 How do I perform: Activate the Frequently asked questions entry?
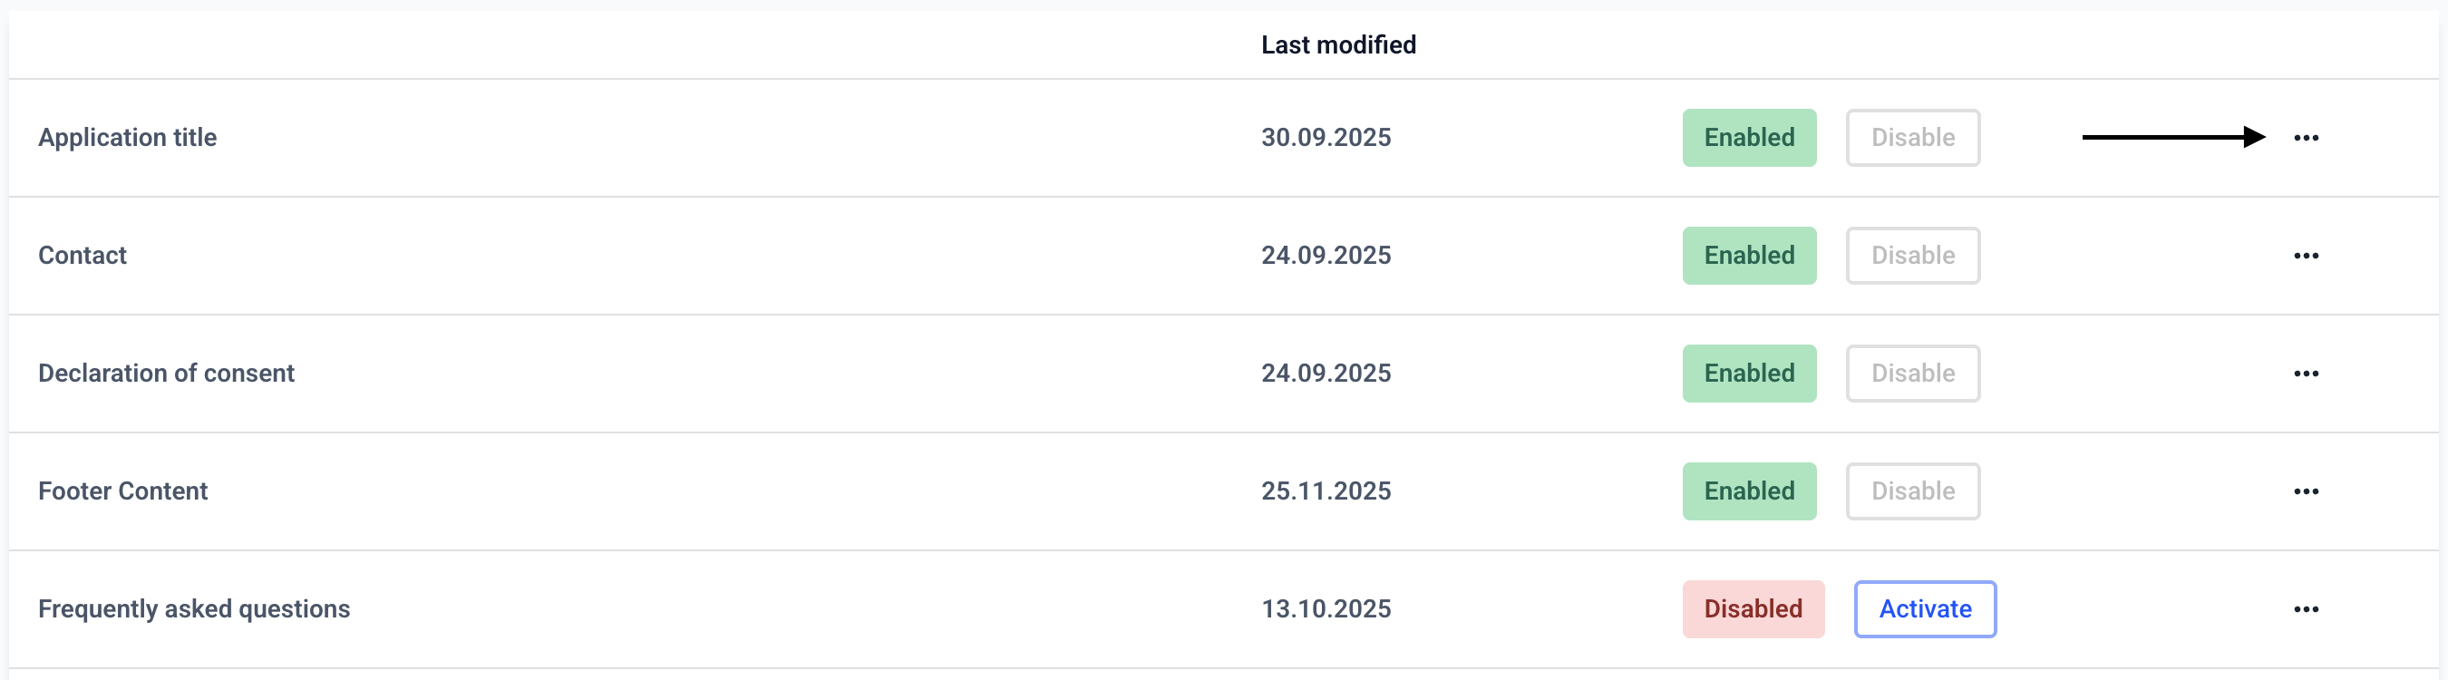point(1924,608)
